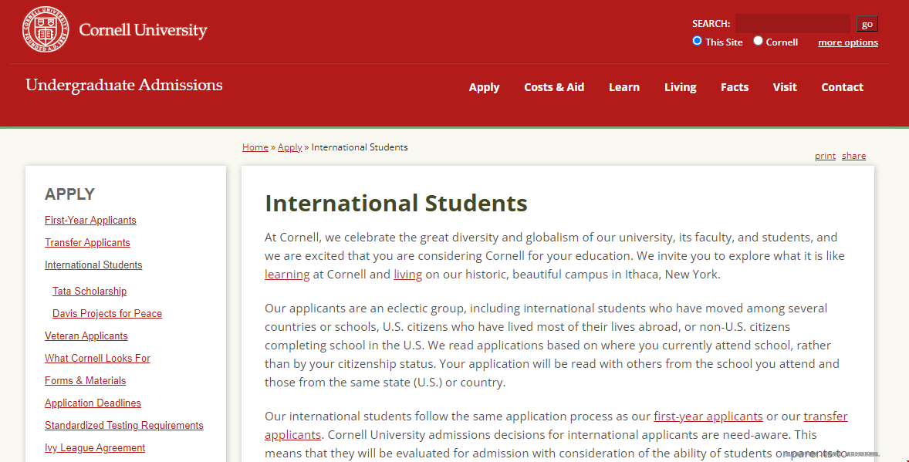Open Standardized Testing Requirements link
Viewport: 909px width, 462px height.
coord(124,426)
